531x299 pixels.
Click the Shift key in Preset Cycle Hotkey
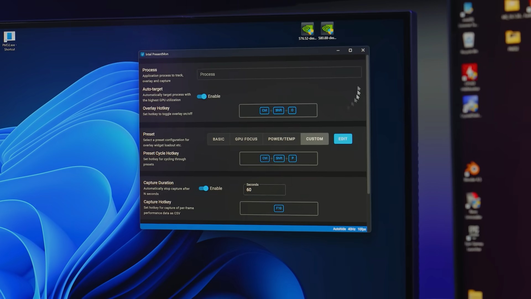(x=279, y=158)
